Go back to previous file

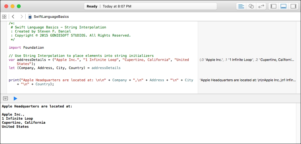(13, 17)
